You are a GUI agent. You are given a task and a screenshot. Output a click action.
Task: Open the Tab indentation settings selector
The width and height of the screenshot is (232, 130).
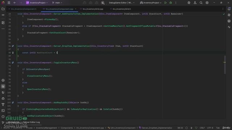tap(218, 128)
